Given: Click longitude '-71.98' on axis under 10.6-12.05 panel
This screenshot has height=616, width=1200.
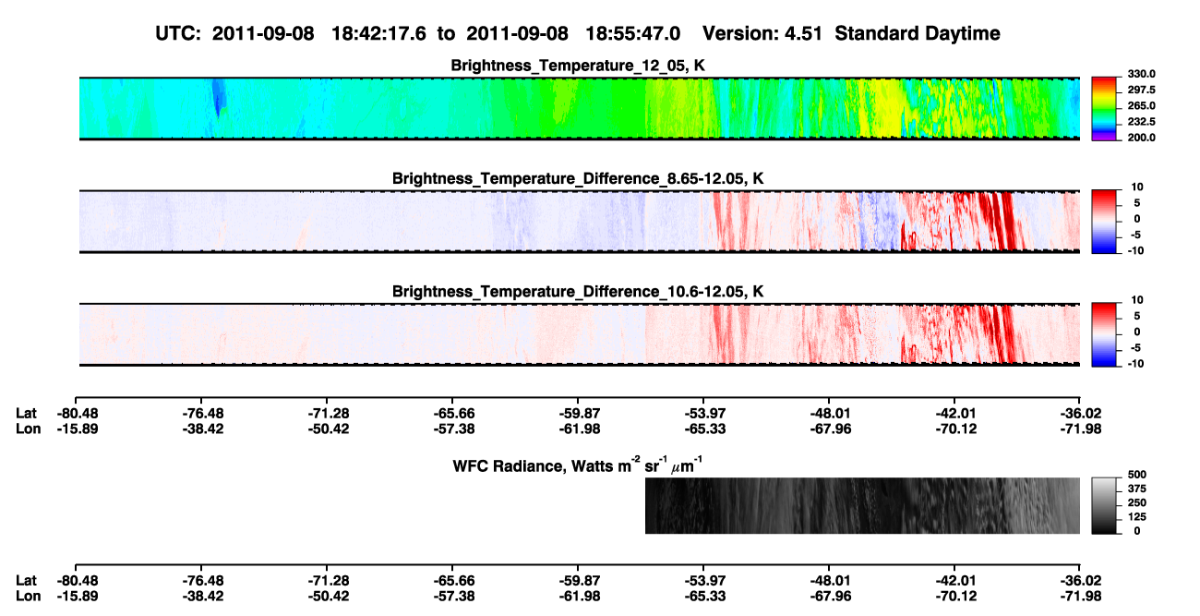Looking at the screenshot, I should [x=1080, y=429].
